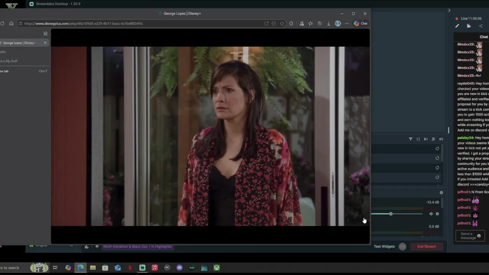Screen dimensions: 489x275
Task: Launch Netflix from the taskbar
Action: click(130, 268)
